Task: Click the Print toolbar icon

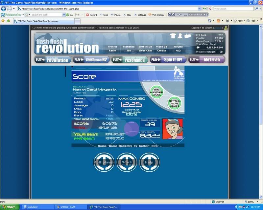Action: [227, 21]
